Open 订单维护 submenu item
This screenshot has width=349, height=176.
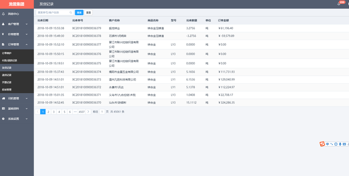point(17,53)
